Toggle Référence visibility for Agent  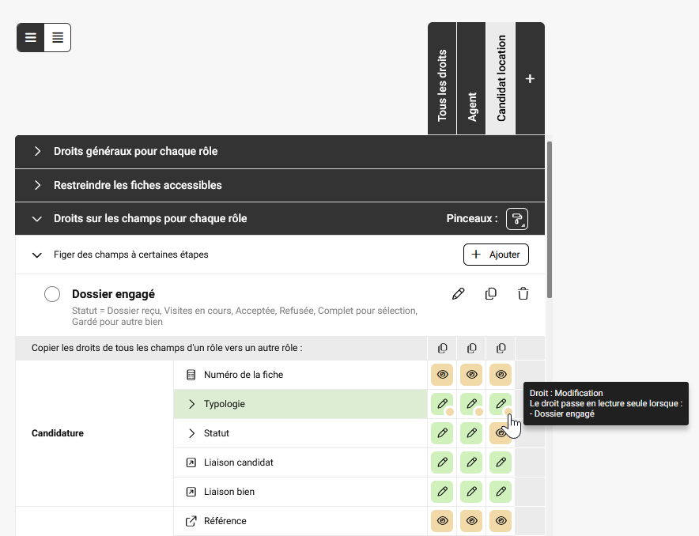click(x=471, y=521)
